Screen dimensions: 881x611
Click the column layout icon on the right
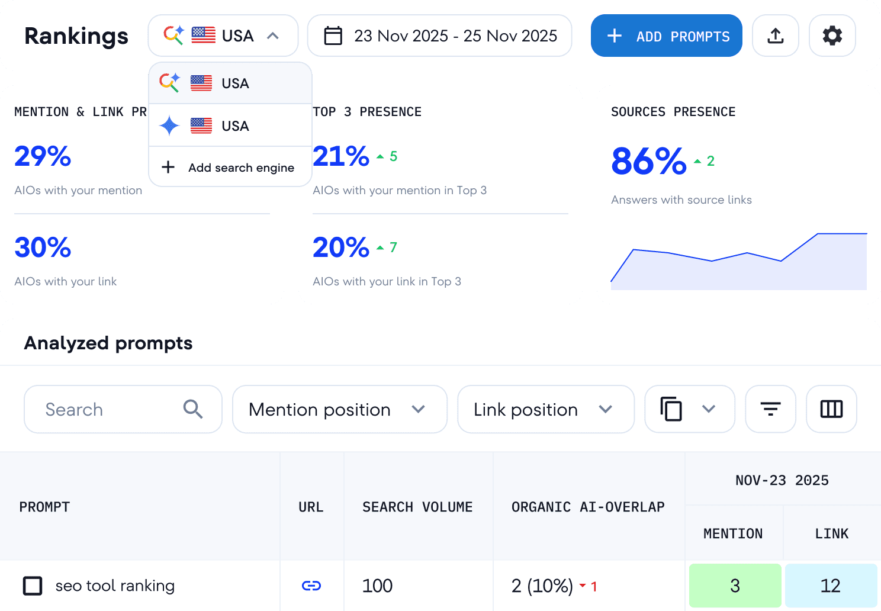click(831, 409)
